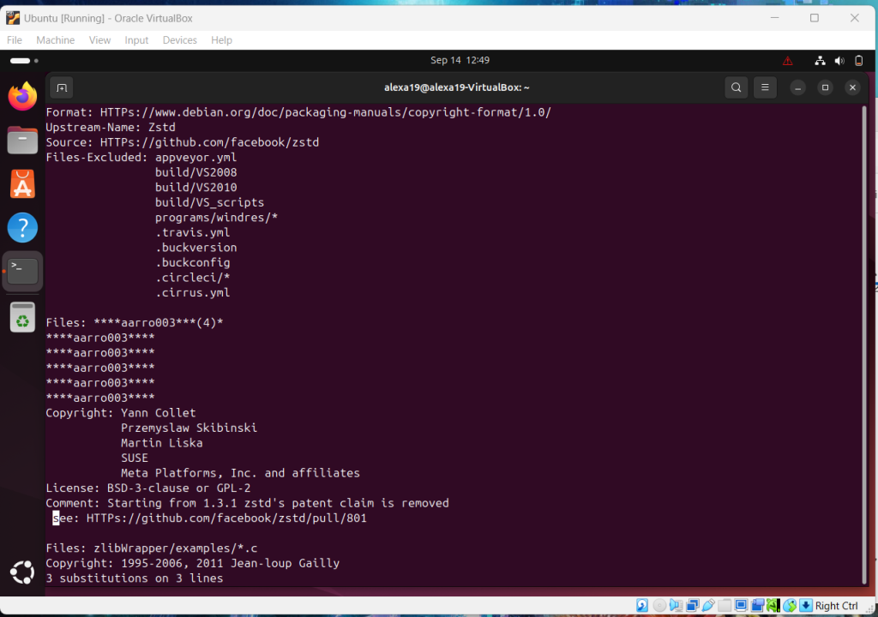The image size is (878, 617).
Task: Open the VirtualBox View menu
Action: click(99, 40)
